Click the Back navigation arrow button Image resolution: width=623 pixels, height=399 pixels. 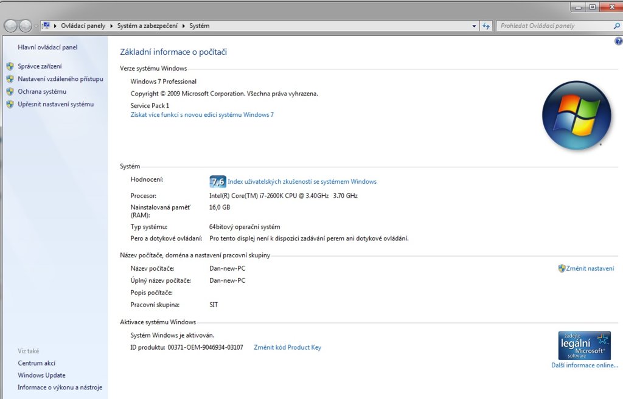10,26
